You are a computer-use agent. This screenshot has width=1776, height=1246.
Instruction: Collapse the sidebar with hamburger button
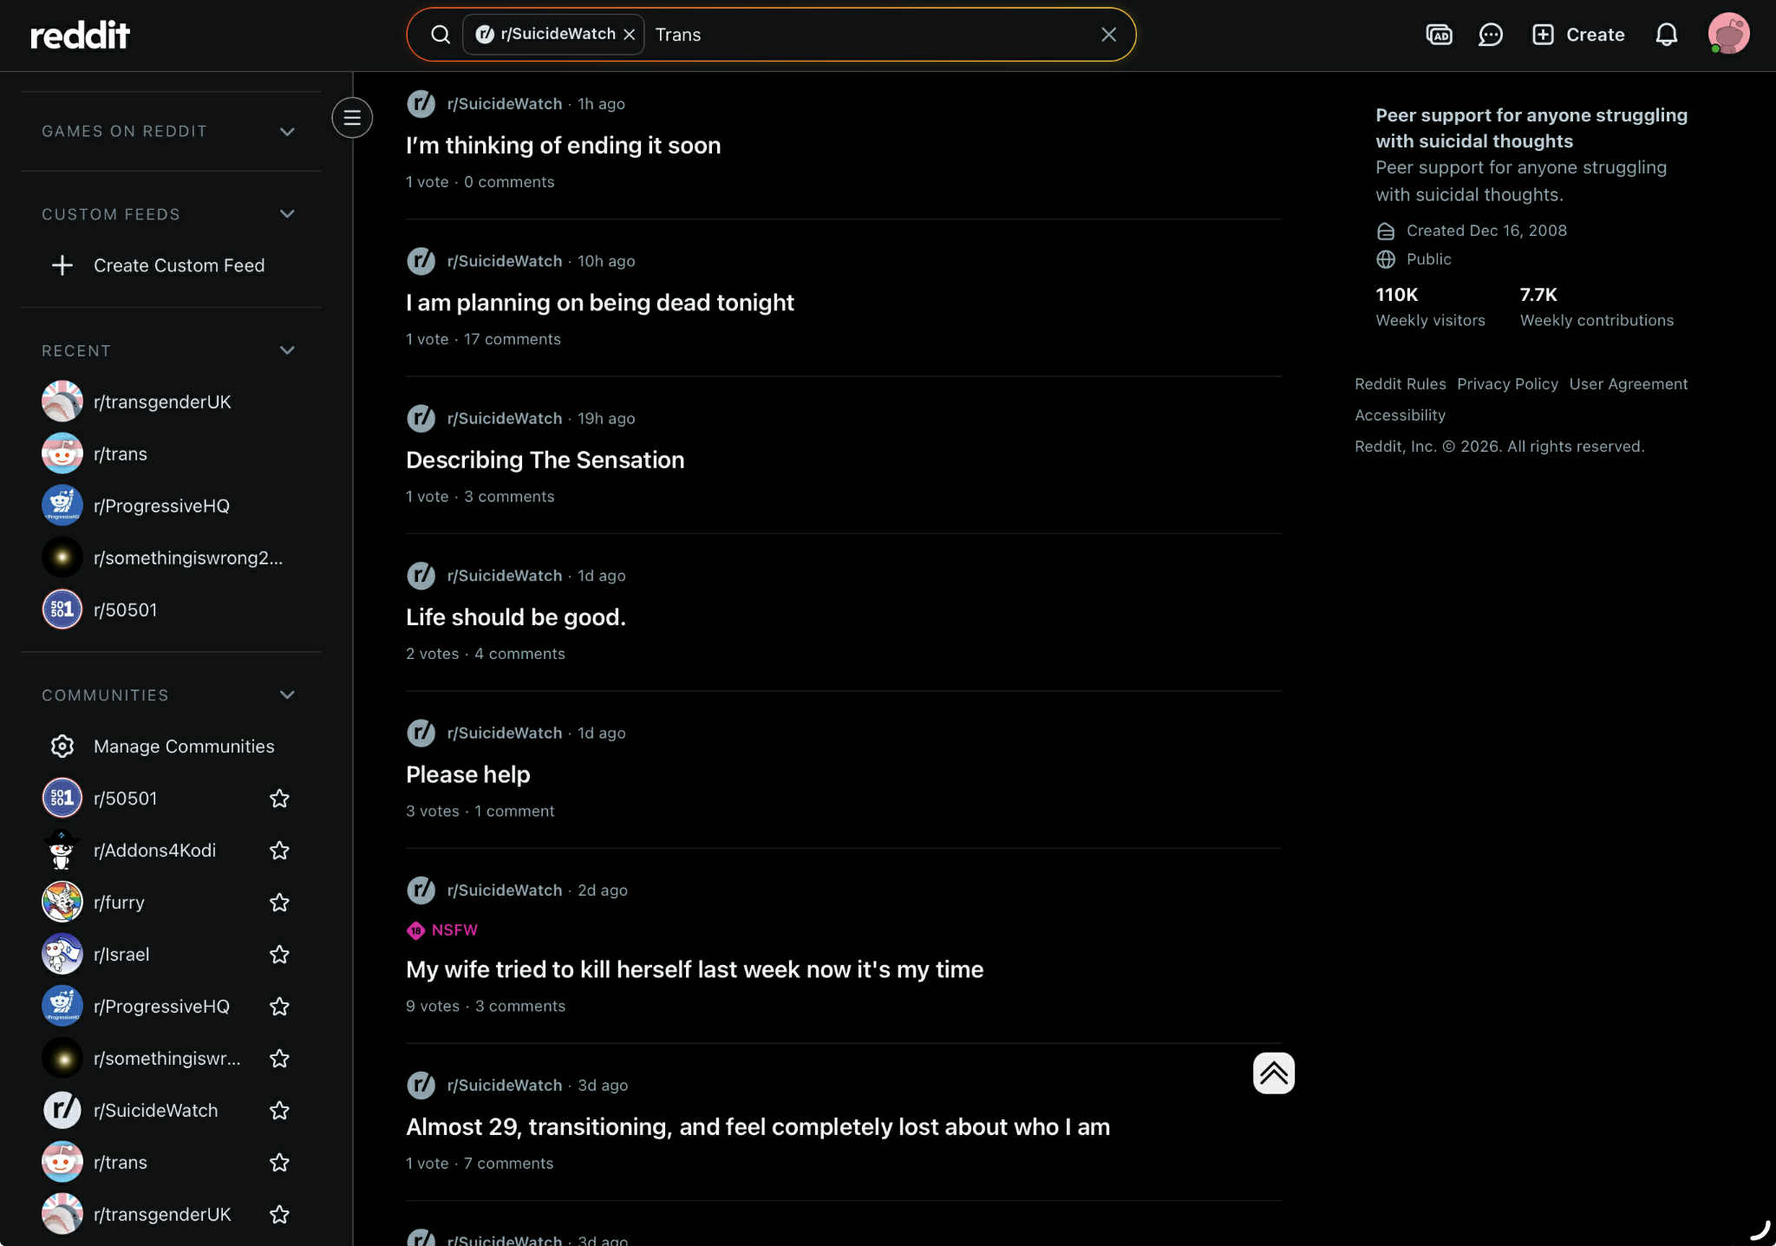tap(352, 118)
